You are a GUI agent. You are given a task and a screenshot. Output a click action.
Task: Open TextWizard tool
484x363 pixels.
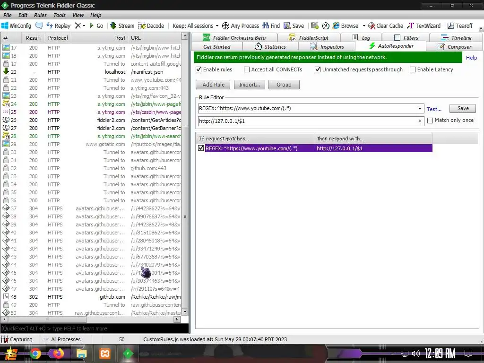click(x=424, y=26)
